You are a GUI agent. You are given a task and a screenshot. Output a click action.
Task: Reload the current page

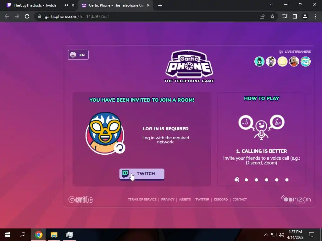[27, 16]
